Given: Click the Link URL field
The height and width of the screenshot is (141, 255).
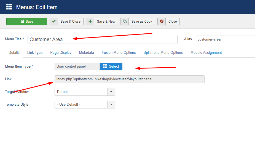Looking at the screenshot, I should (130, 79).
